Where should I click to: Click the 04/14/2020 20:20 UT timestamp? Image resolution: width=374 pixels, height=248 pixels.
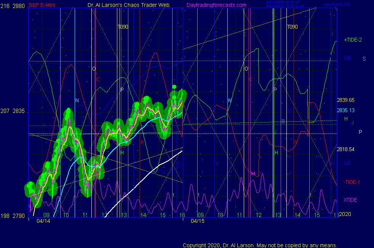283,2
